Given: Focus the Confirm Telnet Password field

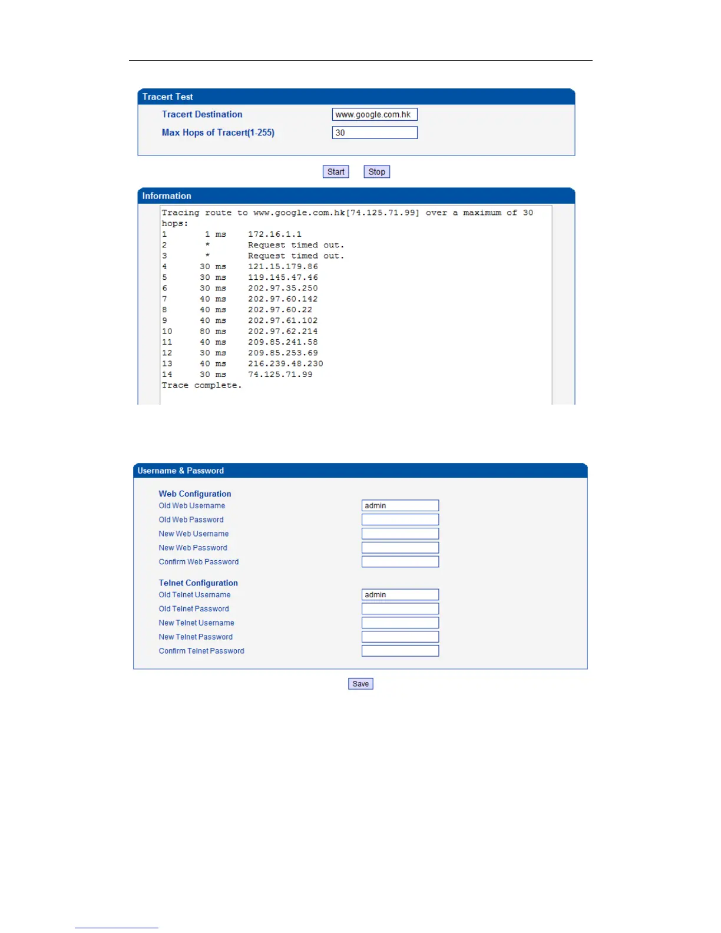Looking at the screenshot, I should (x=400, y=651).
